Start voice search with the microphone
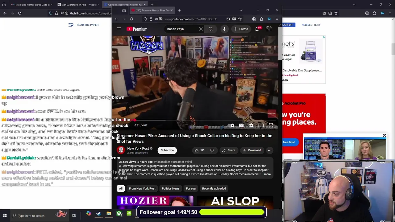This screenshot has height=222, width=395. pos(225,29)
